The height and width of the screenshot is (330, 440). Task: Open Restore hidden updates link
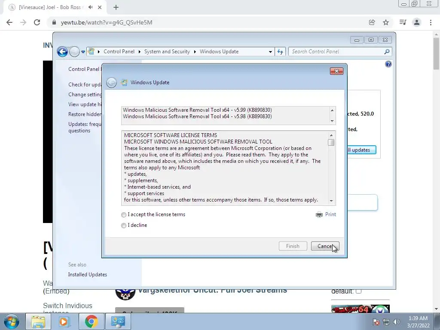click(x=85, y=114)
